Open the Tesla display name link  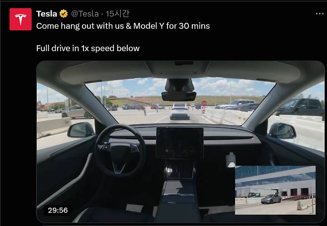[x=47, y=14]
